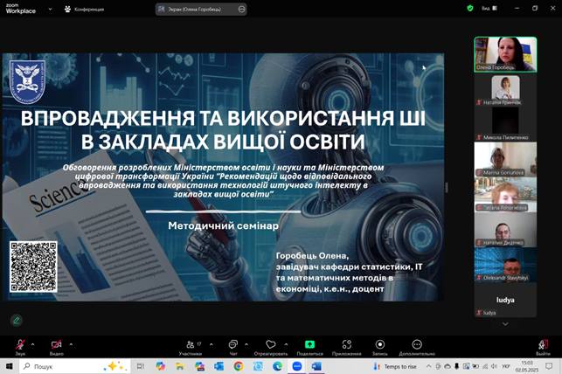Open the Дополнительно more options icon
562x374 pixels.
coord(417,344)
